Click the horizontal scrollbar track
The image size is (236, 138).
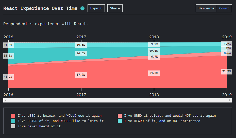[x=117, y=100]
